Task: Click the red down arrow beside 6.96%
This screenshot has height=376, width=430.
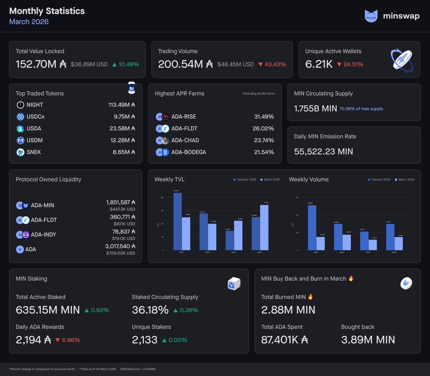Action: pyautogui.click(x=57, y=340)
